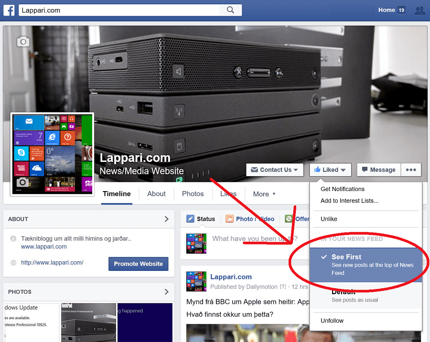Click the [?] help link beside Dailymotion
430x342 pixels.
[x=283, y=287]
